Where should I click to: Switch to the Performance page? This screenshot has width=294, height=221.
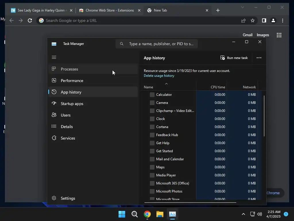click(93, 81)
